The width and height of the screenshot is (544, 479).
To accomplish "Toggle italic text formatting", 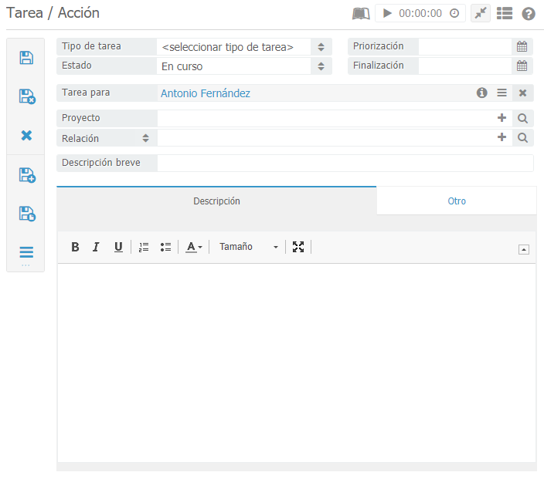I will [x=96, y=247].
